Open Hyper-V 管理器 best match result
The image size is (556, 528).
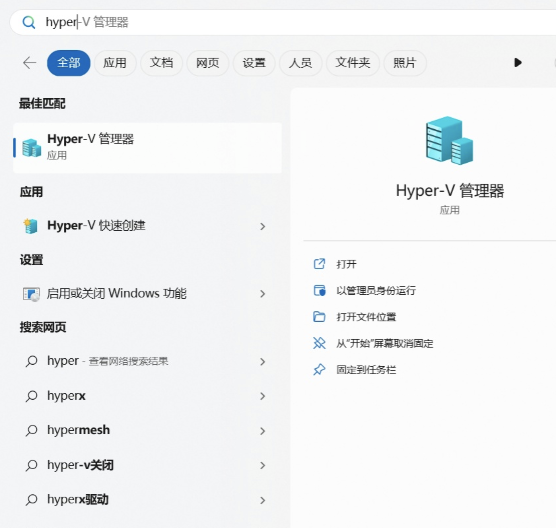[x=148, y=148]
